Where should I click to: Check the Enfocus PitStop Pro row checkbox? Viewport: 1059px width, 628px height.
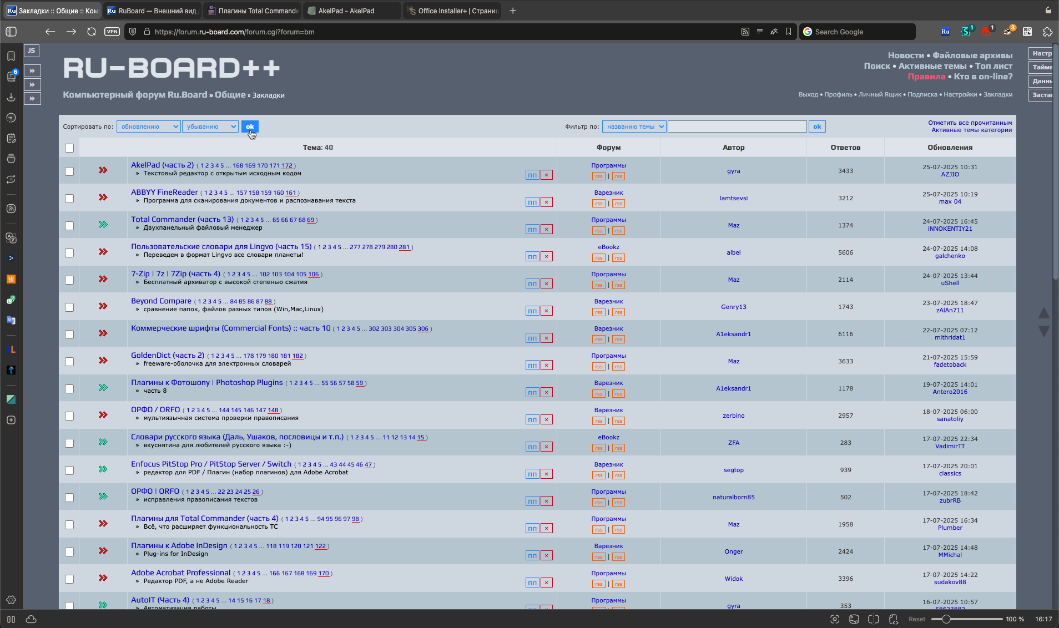tap(69, 470)
